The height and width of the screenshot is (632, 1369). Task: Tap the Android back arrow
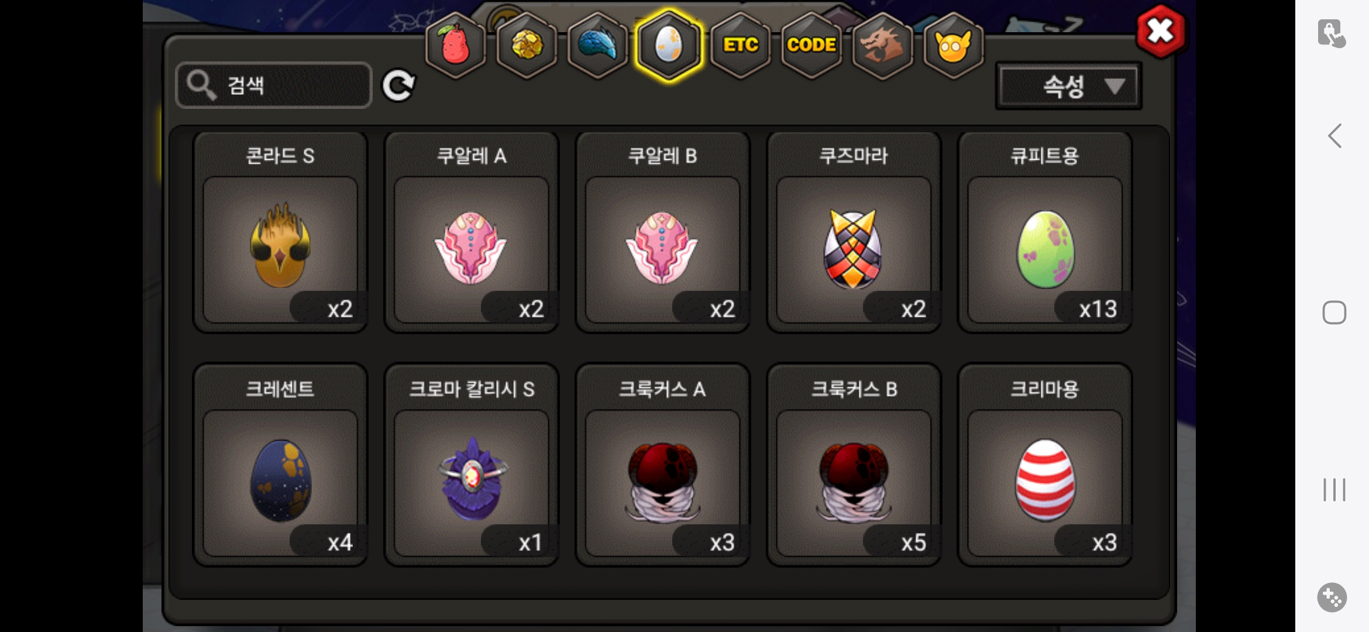[1334, 136]
